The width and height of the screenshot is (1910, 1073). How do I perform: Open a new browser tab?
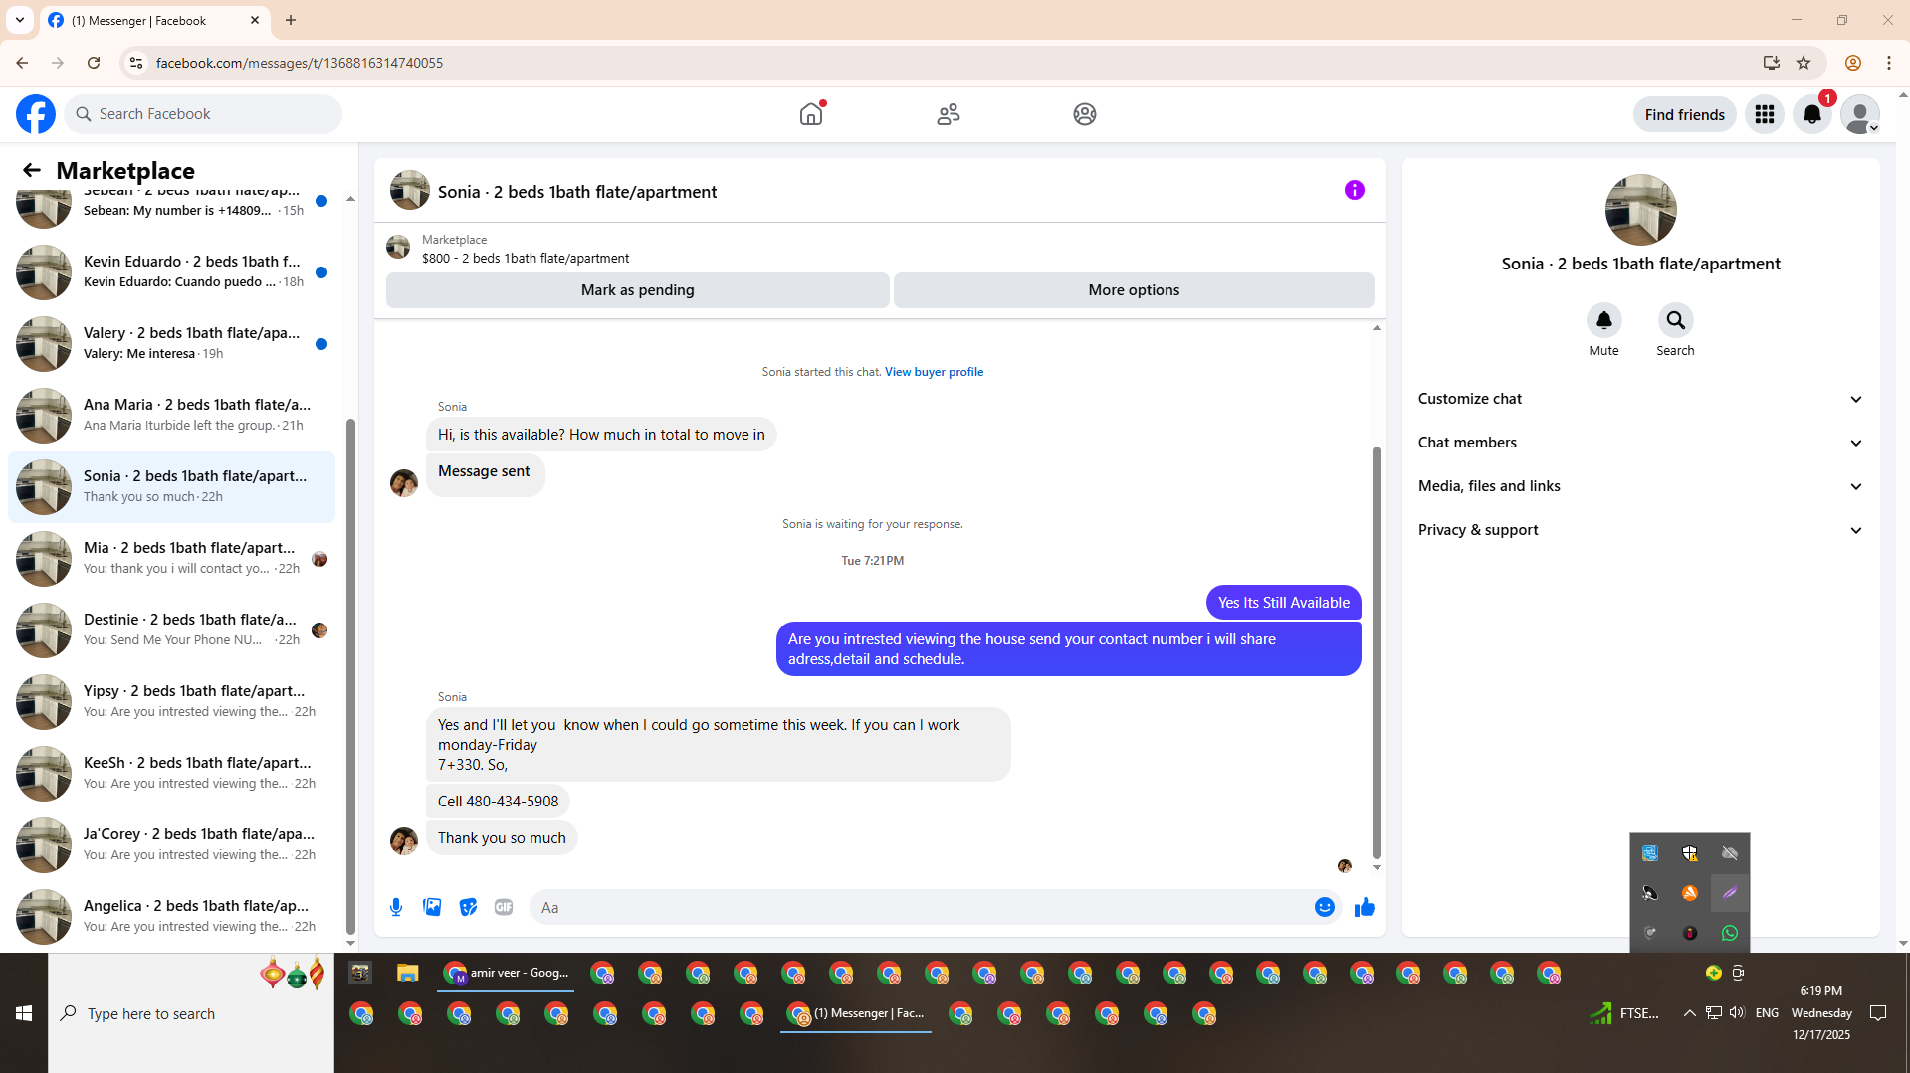[291, 20]
